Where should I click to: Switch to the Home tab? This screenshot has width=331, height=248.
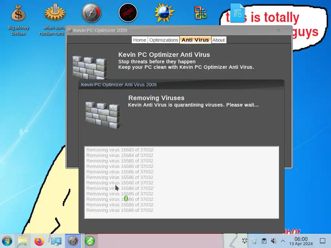(139, 40)
